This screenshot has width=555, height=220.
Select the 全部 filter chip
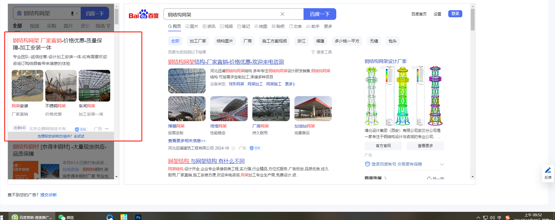(x=175, y=41)
